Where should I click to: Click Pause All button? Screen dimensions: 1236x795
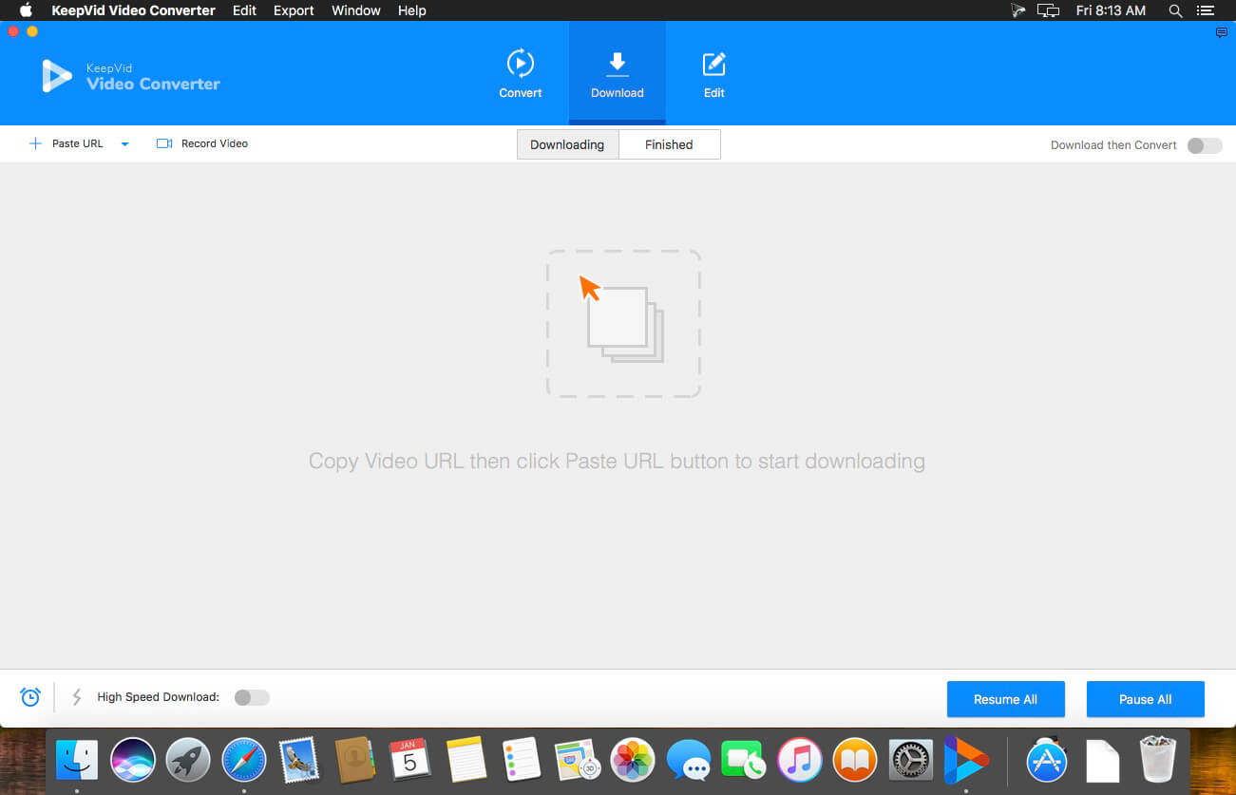point(1145,699)
